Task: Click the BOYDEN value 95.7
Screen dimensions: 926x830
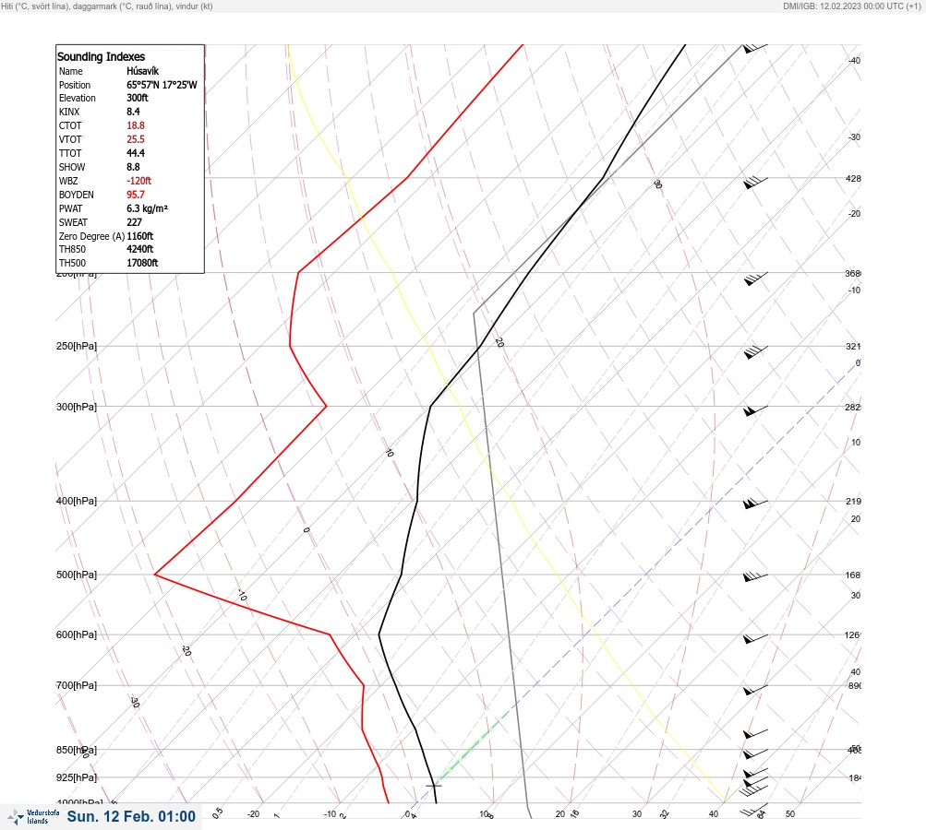Action: pyautogui.click(x=135, y=195)
